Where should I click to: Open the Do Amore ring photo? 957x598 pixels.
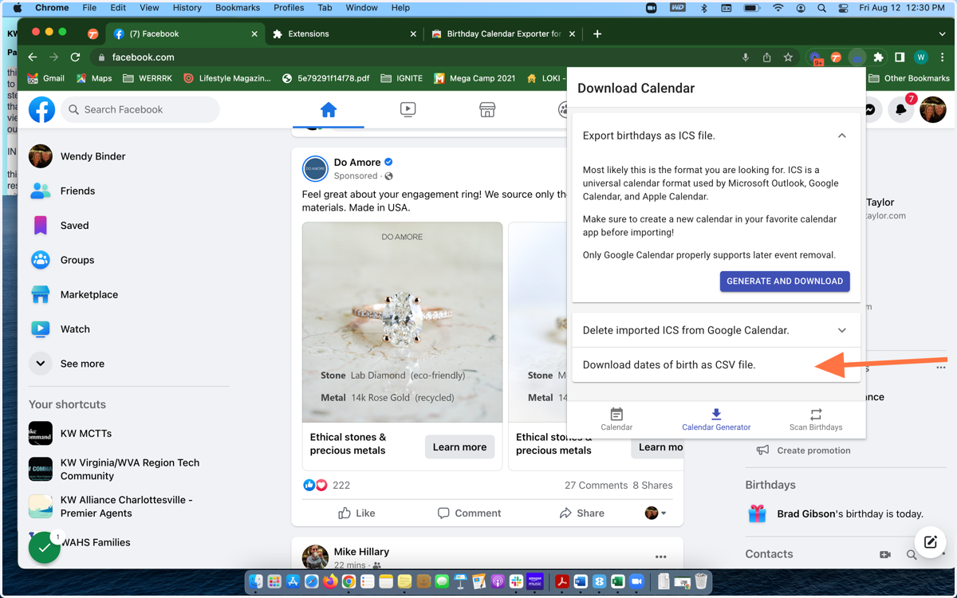[402, 322]
